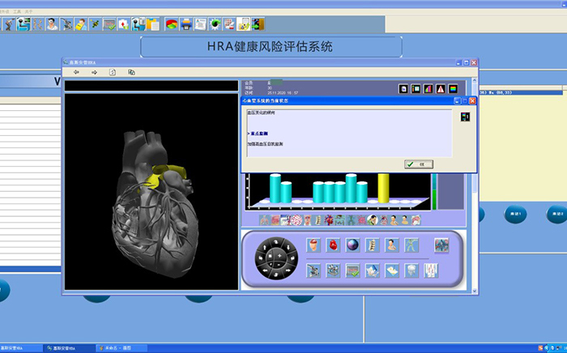567x353 pixels.
Task: Click the yellow bar in the 3D chart
Action: [x=384, y=188]
